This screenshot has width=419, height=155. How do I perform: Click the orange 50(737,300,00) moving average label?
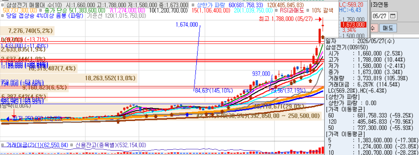tap(20, 10)
